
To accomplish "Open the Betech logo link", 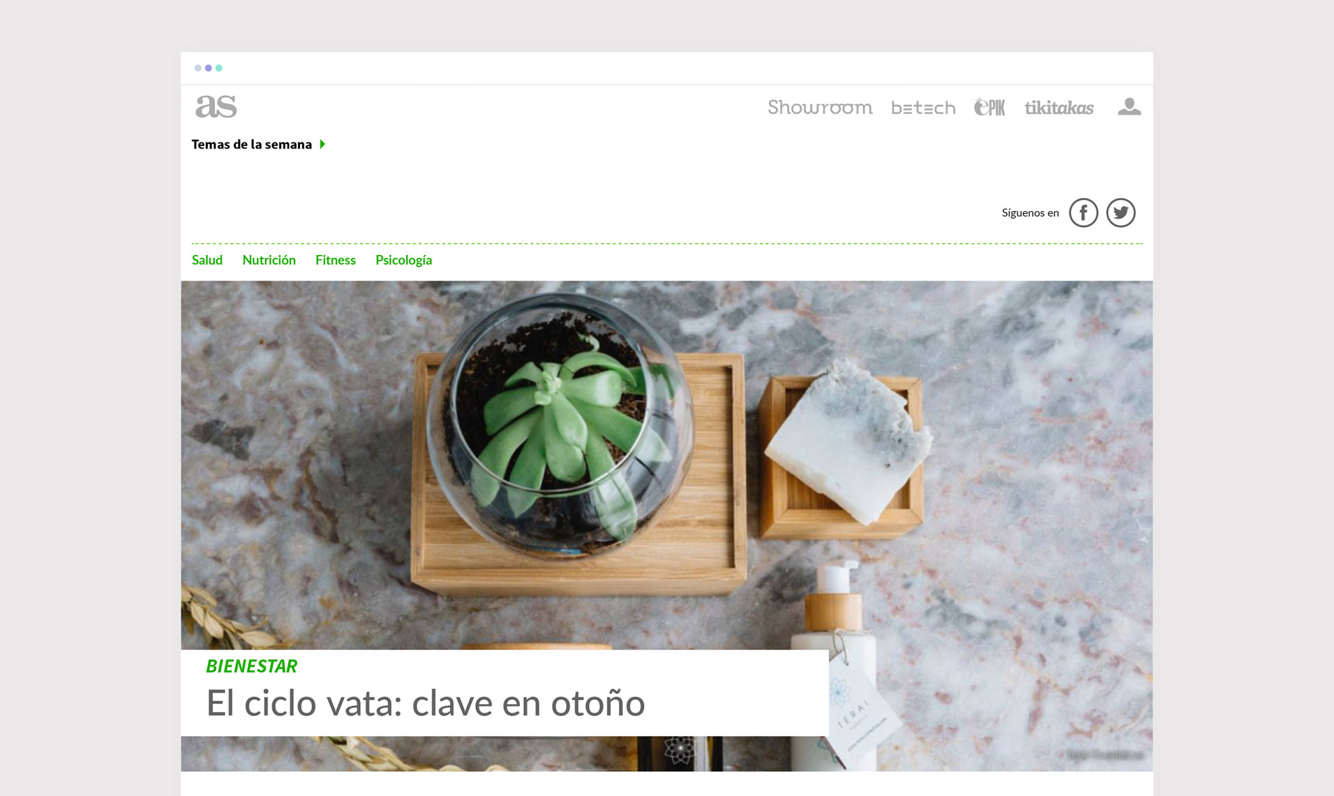I will coord(923,108).
